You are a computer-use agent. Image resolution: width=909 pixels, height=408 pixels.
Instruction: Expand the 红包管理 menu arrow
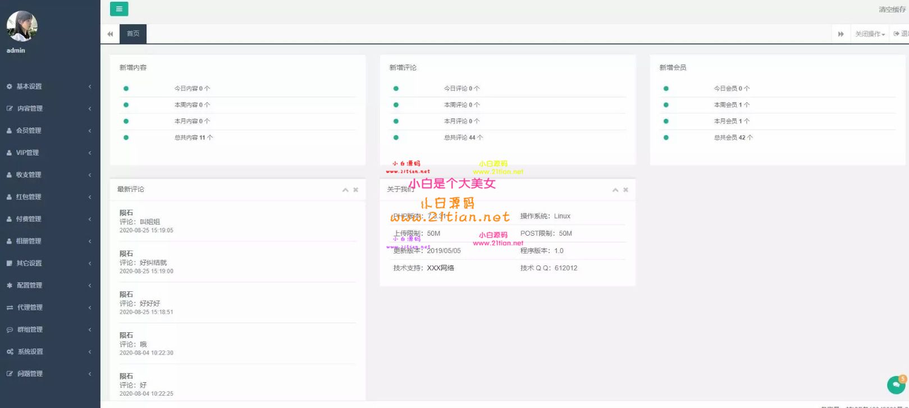(90, 197)
